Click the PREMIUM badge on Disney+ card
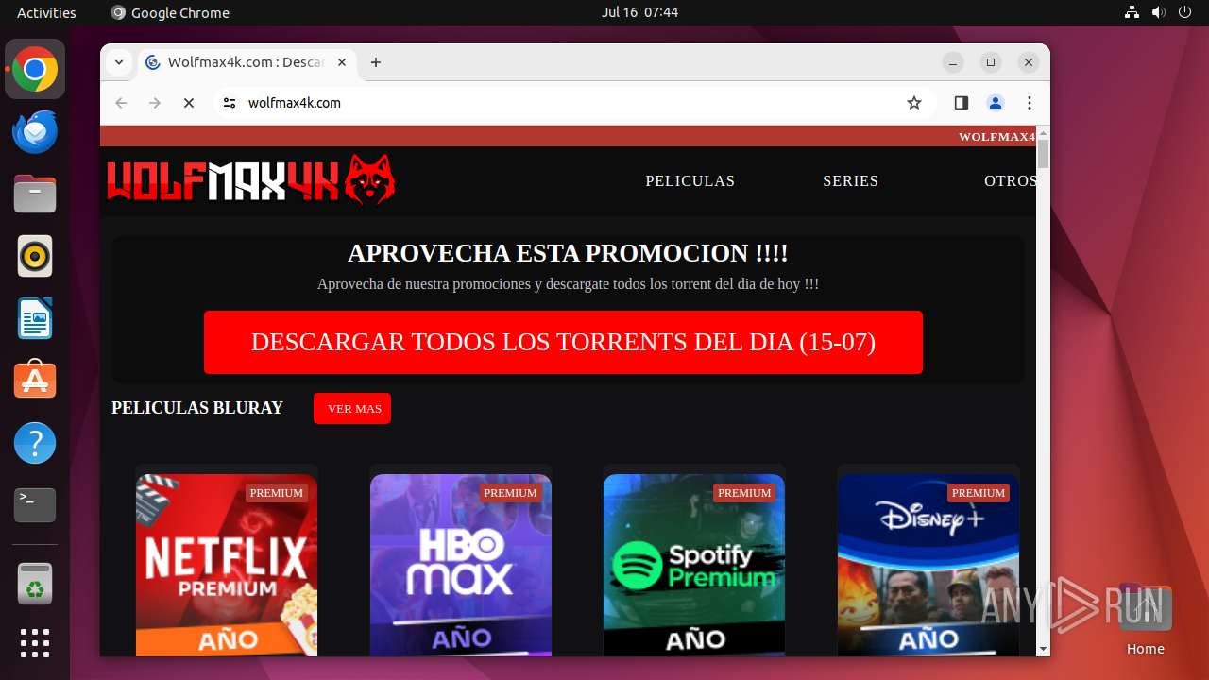The height and width of the screenshot is (680, 1209). click(x=979, y=493)
